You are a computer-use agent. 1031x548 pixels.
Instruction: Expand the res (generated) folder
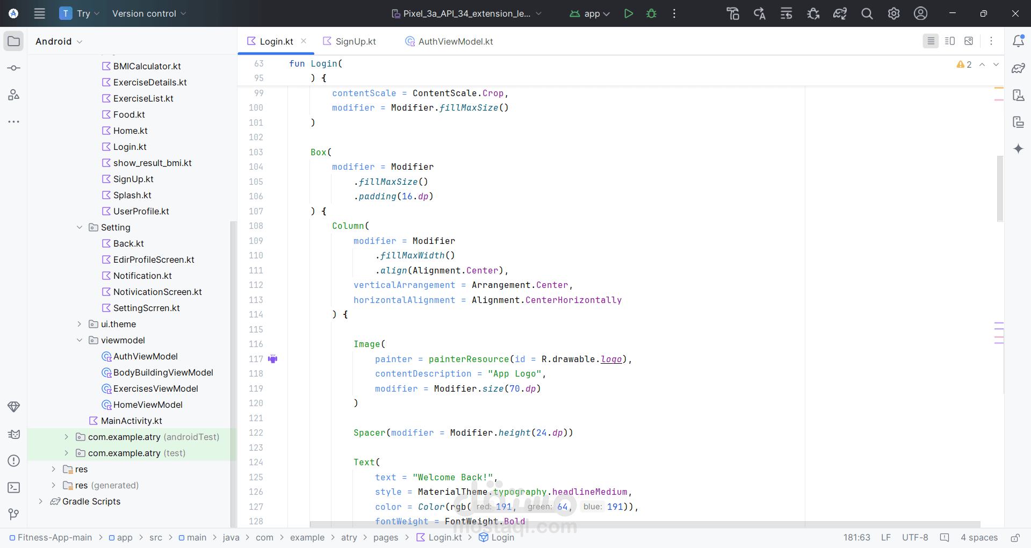point(53,485)
